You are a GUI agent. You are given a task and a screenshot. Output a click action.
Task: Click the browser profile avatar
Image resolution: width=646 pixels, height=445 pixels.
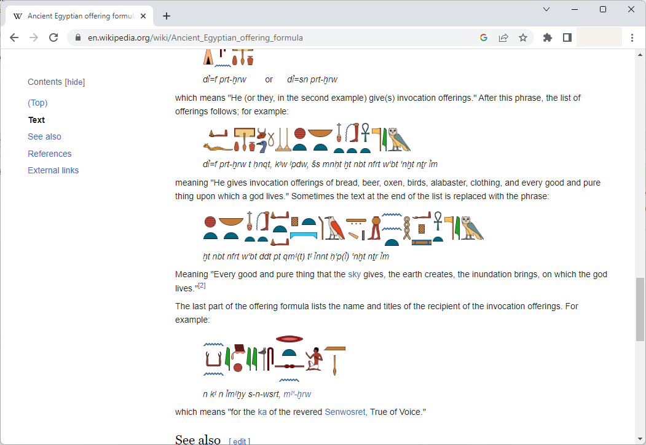[599, 37]
